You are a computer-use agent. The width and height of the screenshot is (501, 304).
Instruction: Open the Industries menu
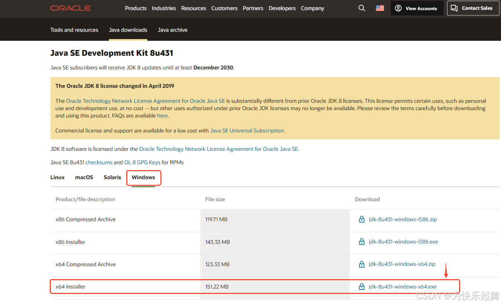(x=164, y=8)
